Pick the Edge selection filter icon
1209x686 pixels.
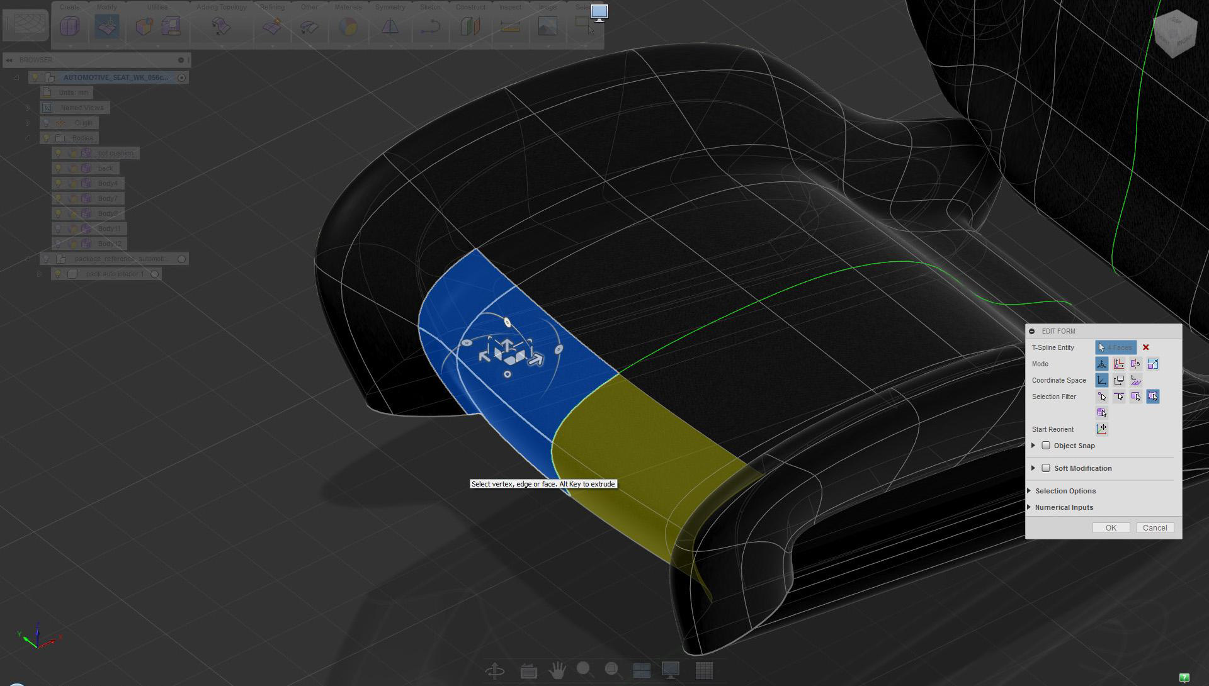1119,396
